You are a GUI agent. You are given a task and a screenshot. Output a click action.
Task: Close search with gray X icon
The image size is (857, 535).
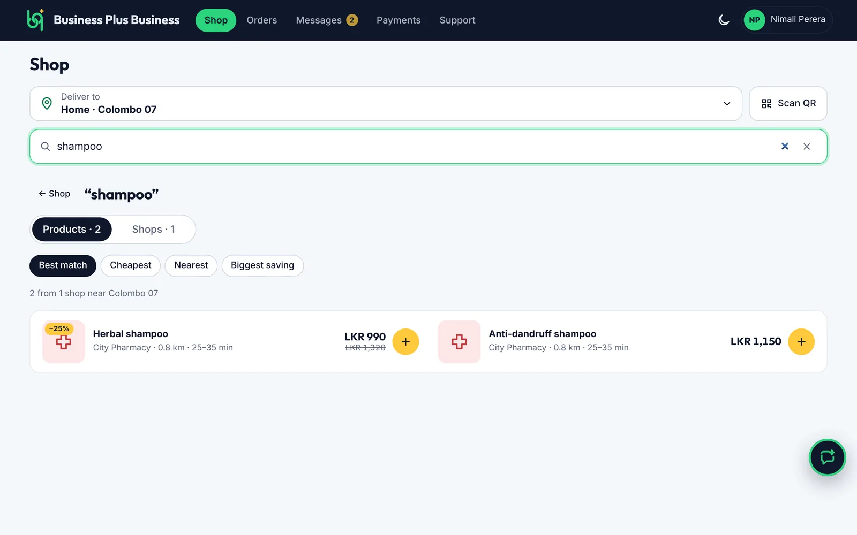(807, 147)
